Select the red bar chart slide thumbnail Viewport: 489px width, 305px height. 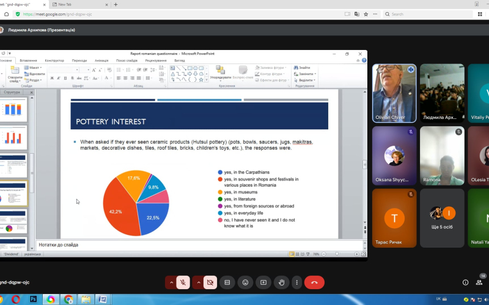coord(13,137)
